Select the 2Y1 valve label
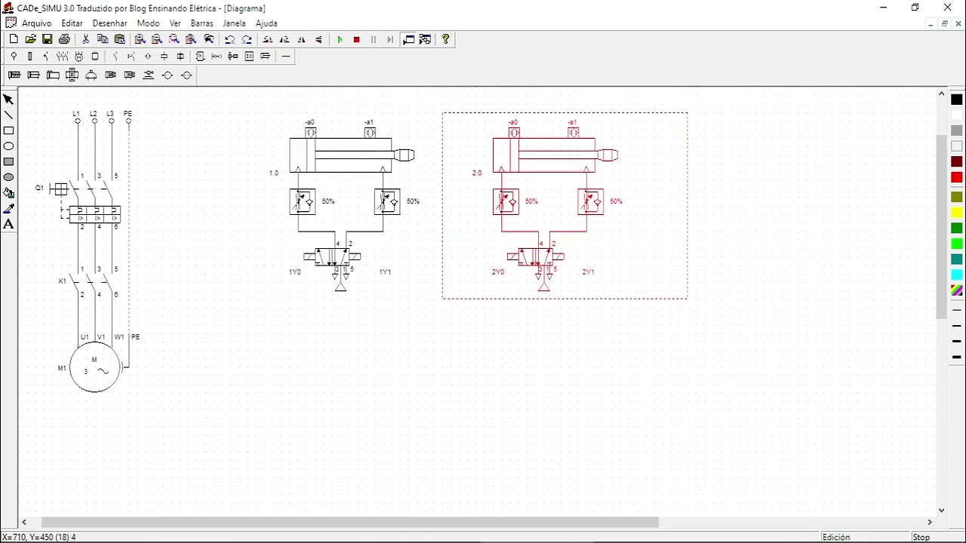The width and height of the screenshot is (966, 543). pyautogui.click(x=588, y=272)
